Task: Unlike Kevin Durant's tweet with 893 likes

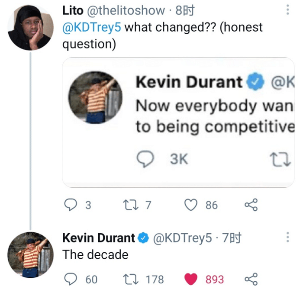Action: [191, 279]
